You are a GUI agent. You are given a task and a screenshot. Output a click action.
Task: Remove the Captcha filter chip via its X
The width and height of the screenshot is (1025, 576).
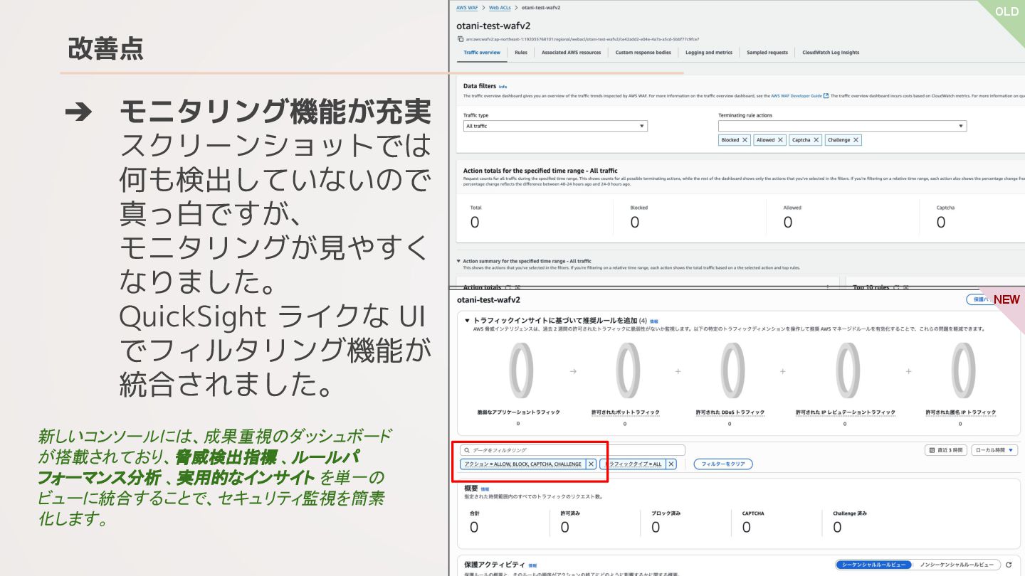point(816,140)
